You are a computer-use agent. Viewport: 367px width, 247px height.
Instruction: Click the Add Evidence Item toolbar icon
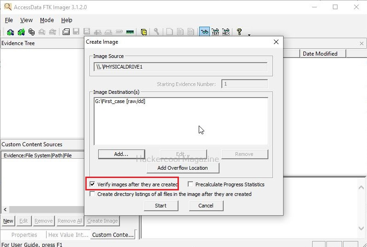tap(10, 32)
